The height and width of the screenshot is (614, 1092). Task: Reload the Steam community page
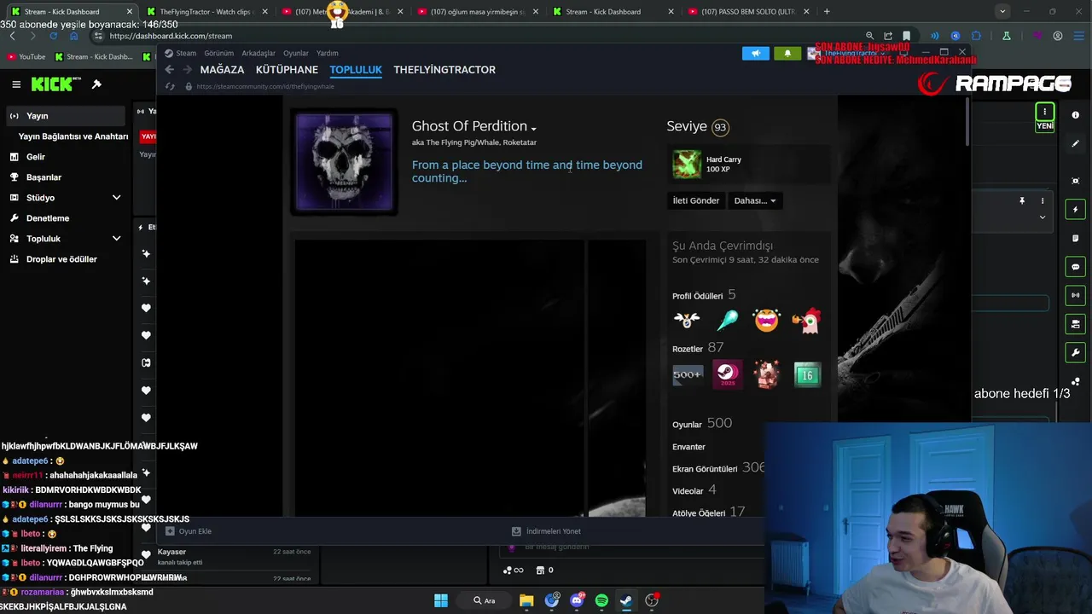(169, 86)
